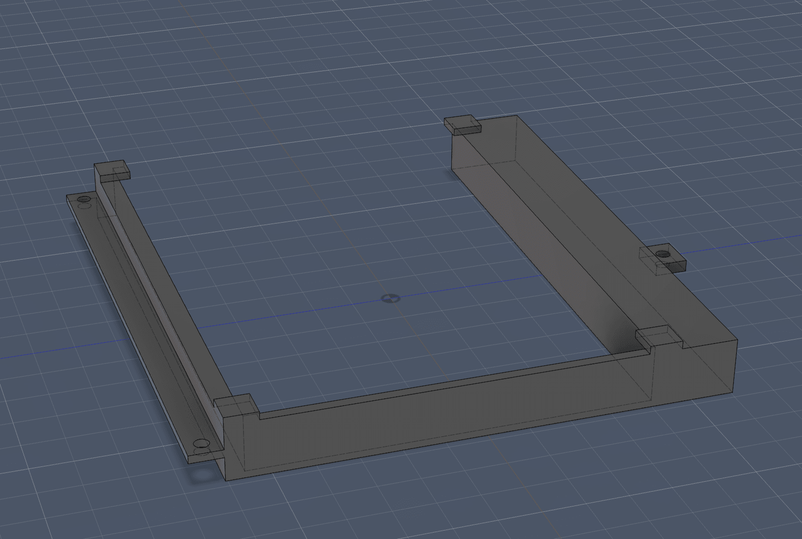Screen dimensions: 802x539
Task: Pick the raised tab at back-right wall end
Action: pyautogui.click(x=462, y=123)
